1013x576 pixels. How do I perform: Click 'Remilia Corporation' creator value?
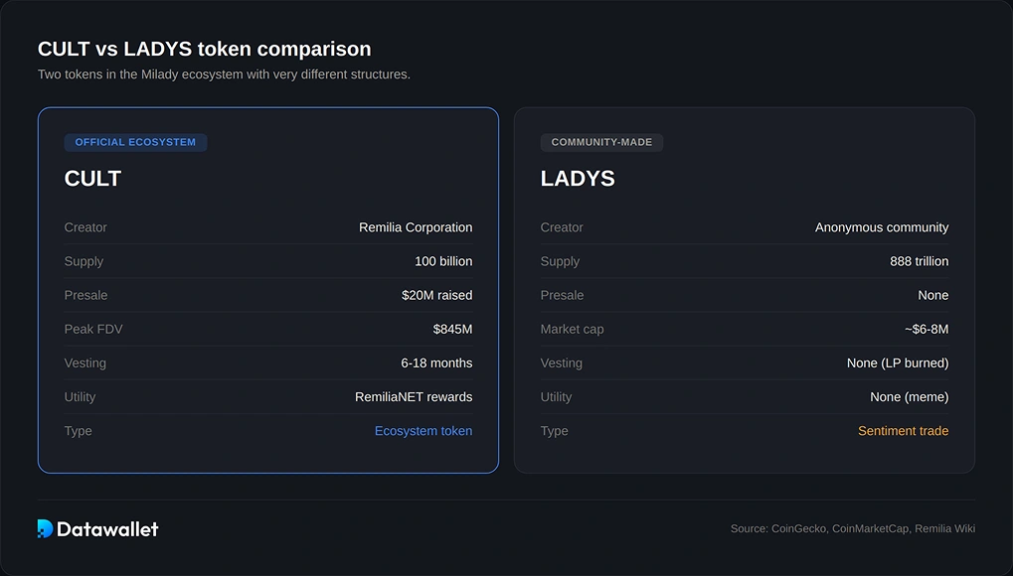pos(416,227)
